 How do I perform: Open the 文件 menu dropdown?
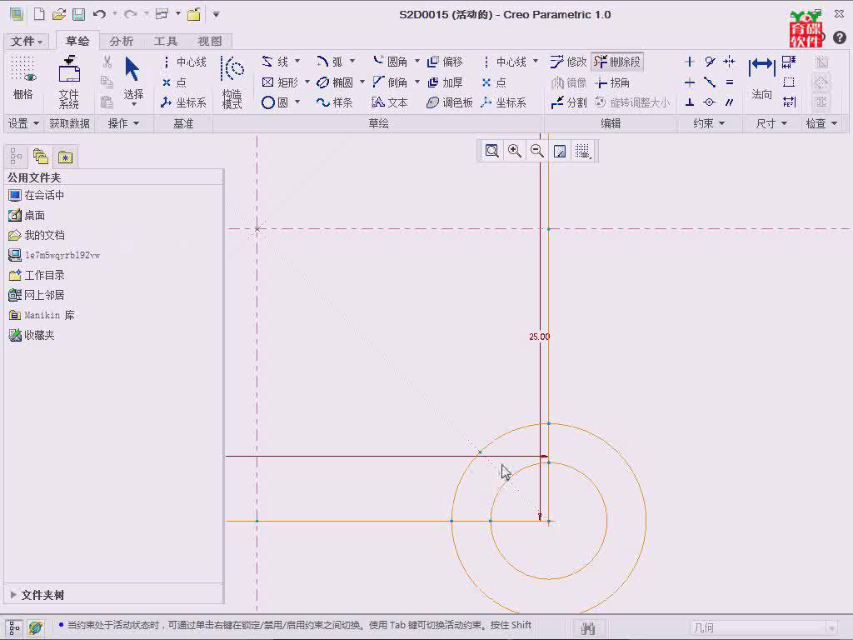tap(26, 41)
